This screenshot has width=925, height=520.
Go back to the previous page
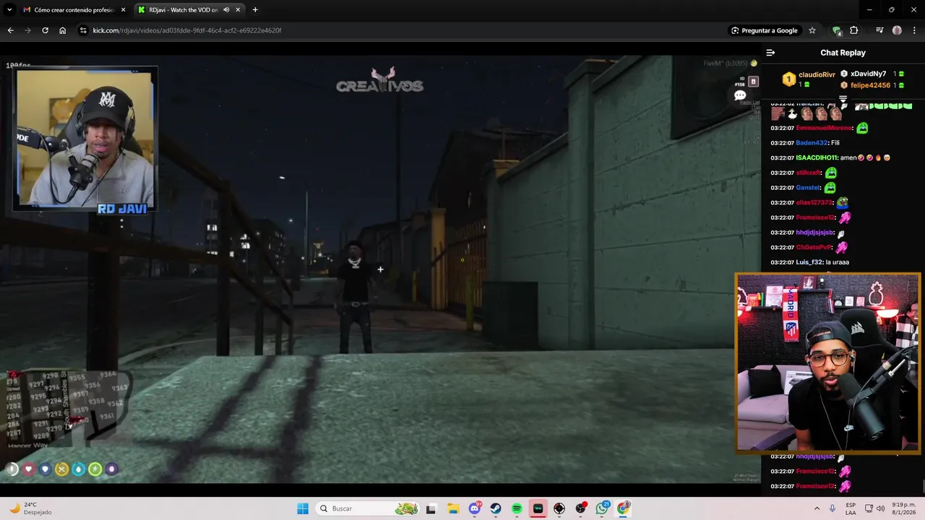pos(10,30)
